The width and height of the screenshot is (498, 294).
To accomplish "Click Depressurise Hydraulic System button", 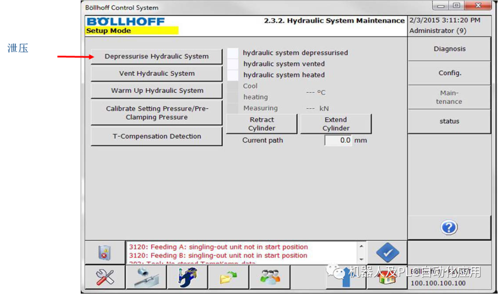I will (157, 57).
